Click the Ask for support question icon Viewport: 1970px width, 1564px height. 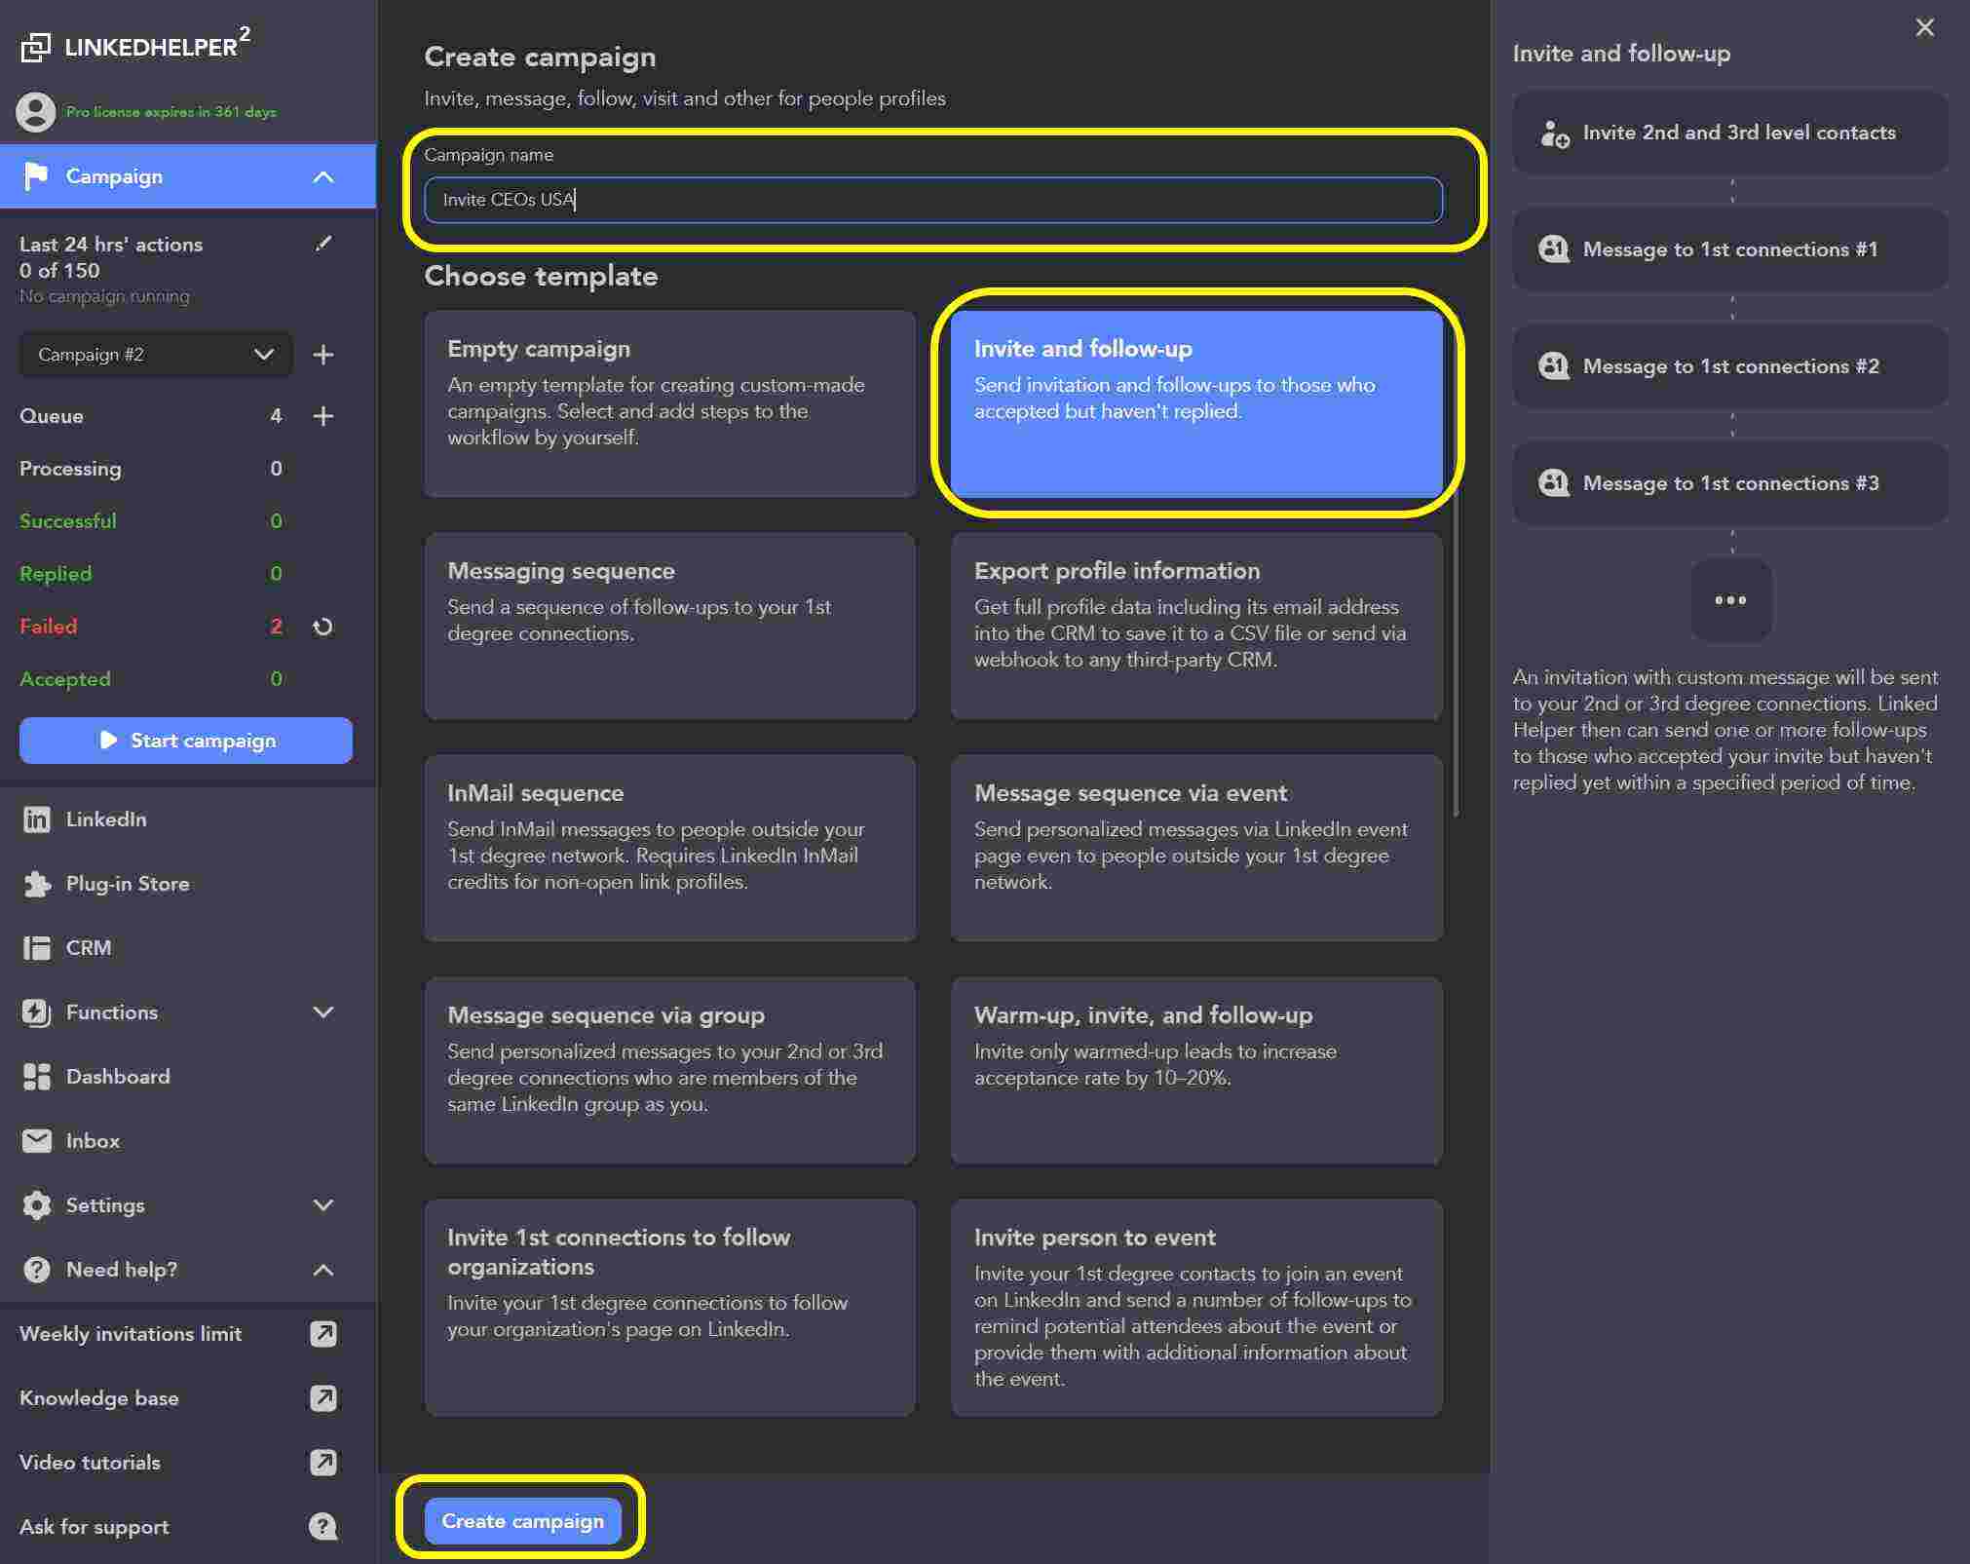click(323, 1527)
